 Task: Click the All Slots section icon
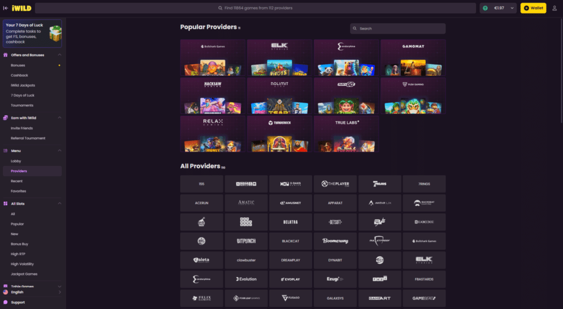click(x=5, y=203)
